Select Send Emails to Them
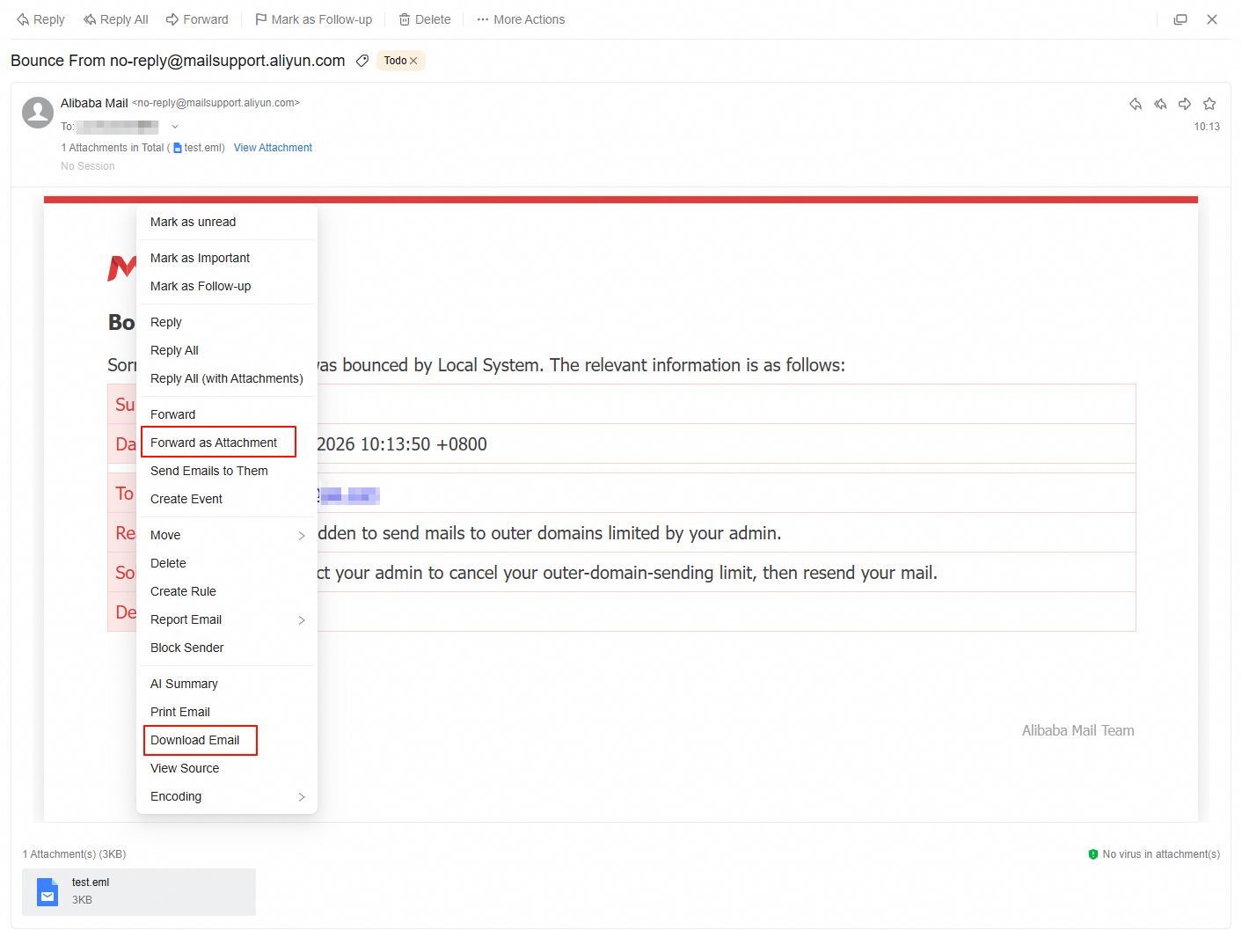Screen dimensions: 1242x930 pos(227,471)
